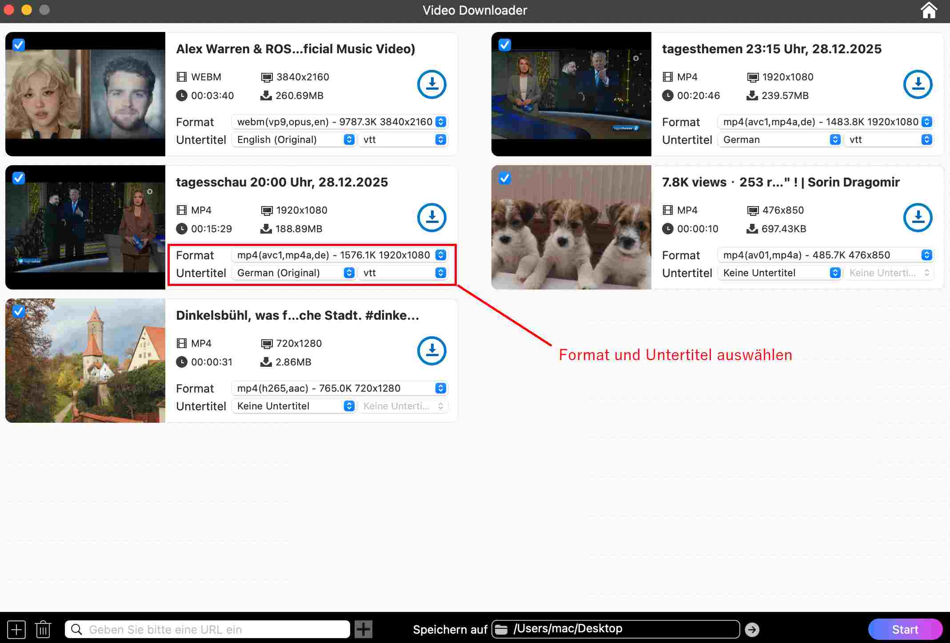
Task: Uncheck the puppy video checkbox
Action: coord(505,179)
